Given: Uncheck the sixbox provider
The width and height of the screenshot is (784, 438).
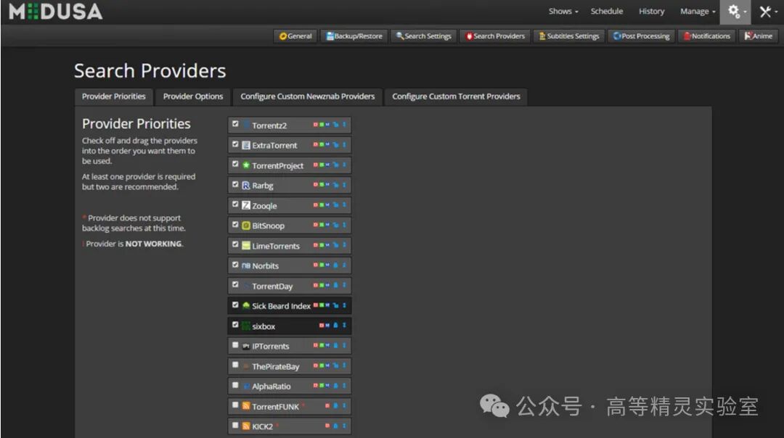Looking at the screenshot, I should (235, 325).
